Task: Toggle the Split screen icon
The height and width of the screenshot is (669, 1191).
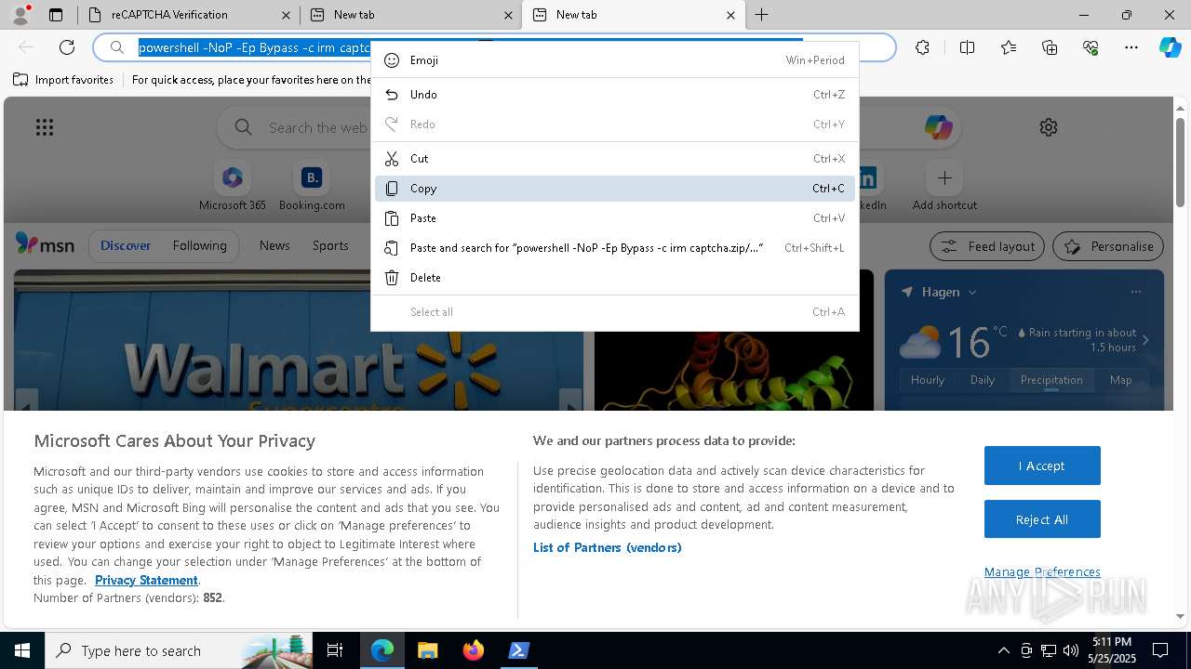Action: pyautogui.click(x=967, y=47)
